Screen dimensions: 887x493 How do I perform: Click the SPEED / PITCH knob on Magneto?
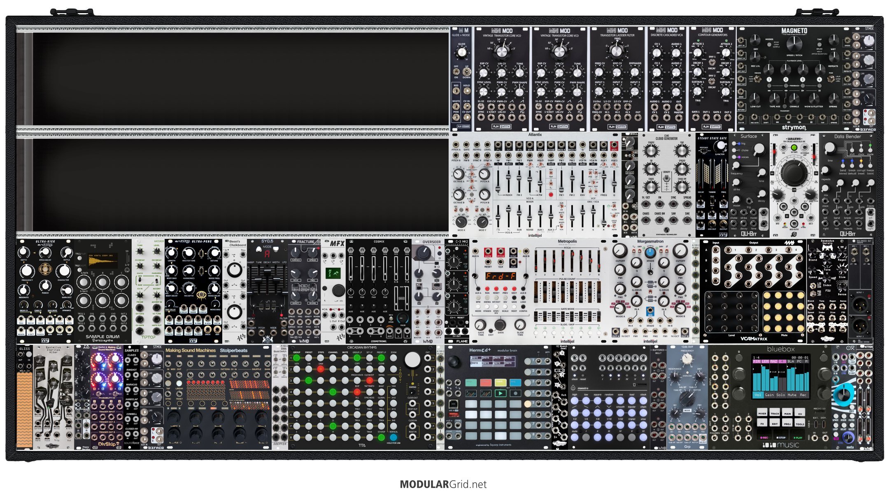coord(795,44)
